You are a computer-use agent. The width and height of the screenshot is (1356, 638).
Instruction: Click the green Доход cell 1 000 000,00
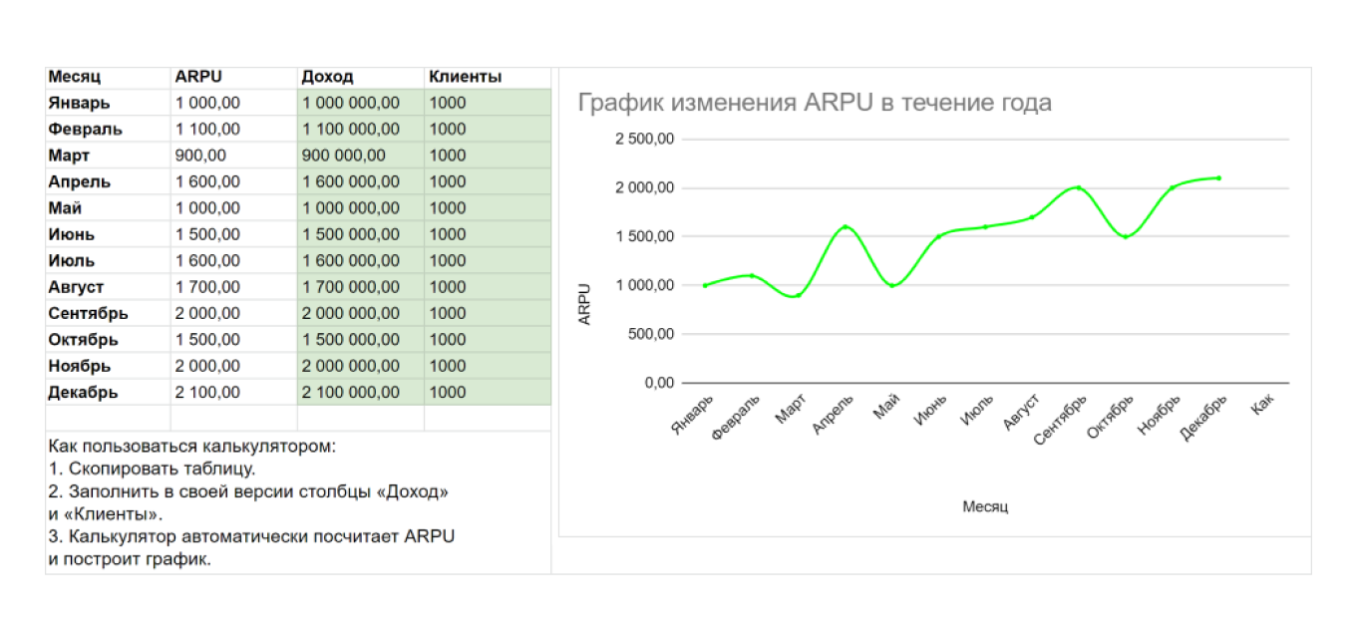[x=349, y=102]
